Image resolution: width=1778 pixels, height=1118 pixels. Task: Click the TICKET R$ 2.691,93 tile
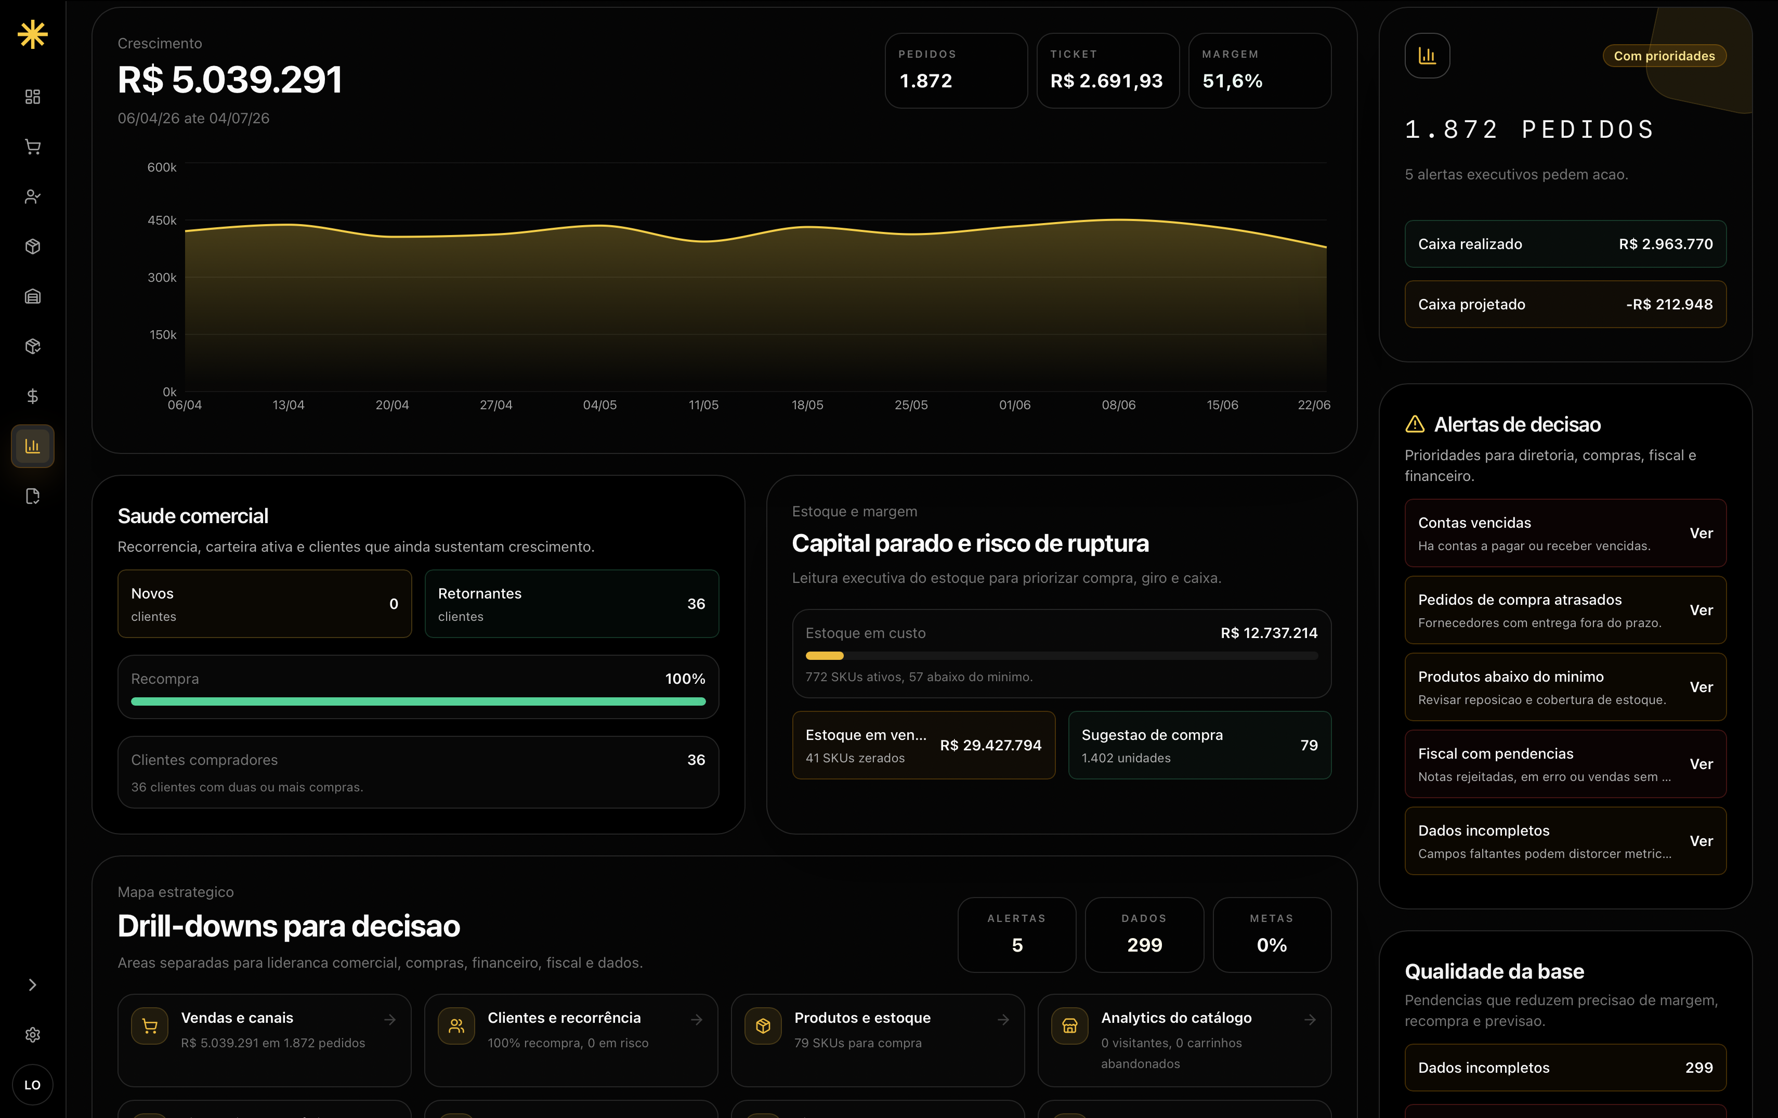(1107, 71)
